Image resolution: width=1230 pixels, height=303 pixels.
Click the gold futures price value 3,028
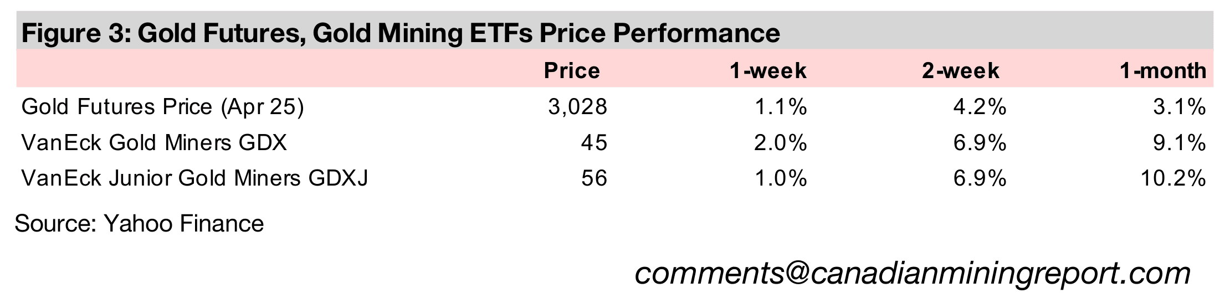pyautogui.click(x=577, y=107)
